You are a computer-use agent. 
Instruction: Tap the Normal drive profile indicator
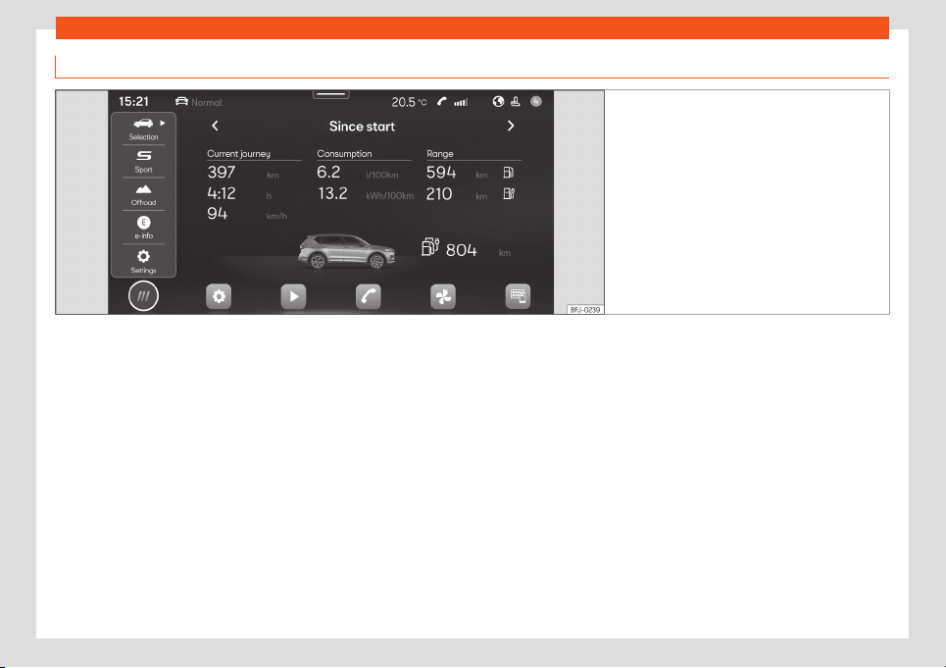pyautogui.click(x=198, y=102)
